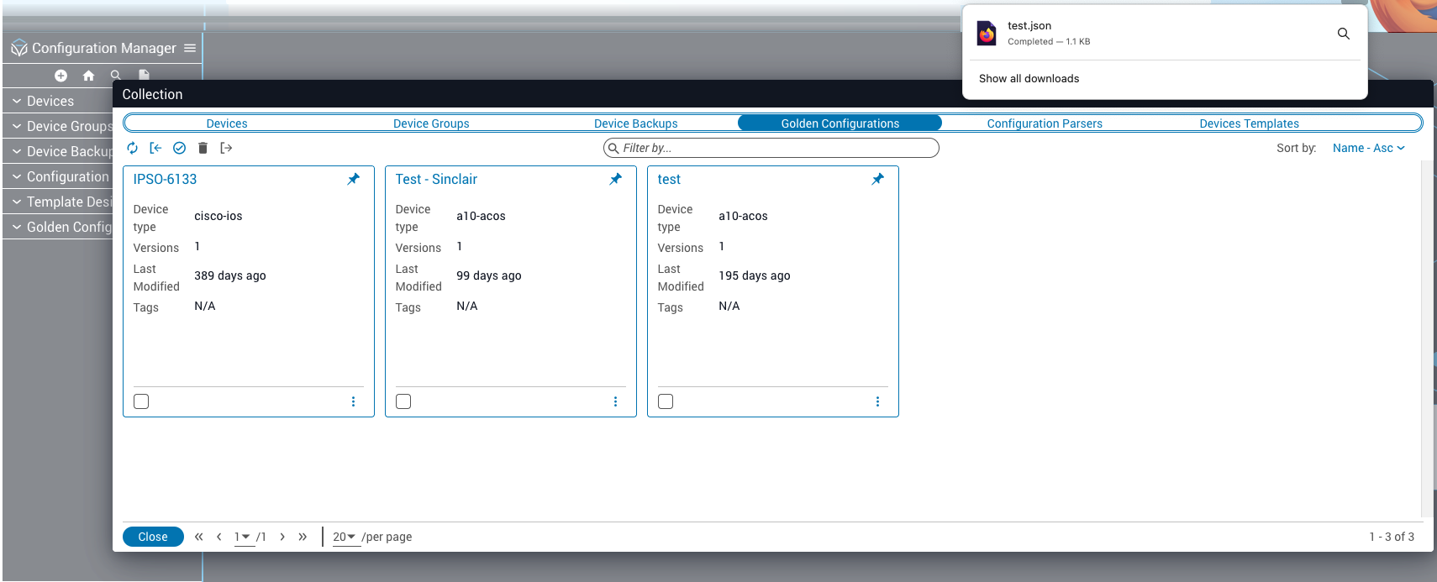Viewport: 1437px width, 582px height.
Task: Pin the IPSO-6133 golden configuration card
Action: 354,179
